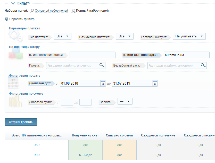The height and width of the screenshot is (163, 215).
Task: Click the Назначение платежа label
Action: [95, 37]
